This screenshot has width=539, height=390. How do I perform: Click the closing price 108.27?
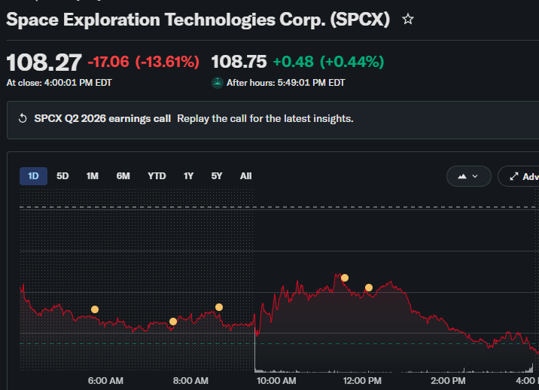[44, 62]
